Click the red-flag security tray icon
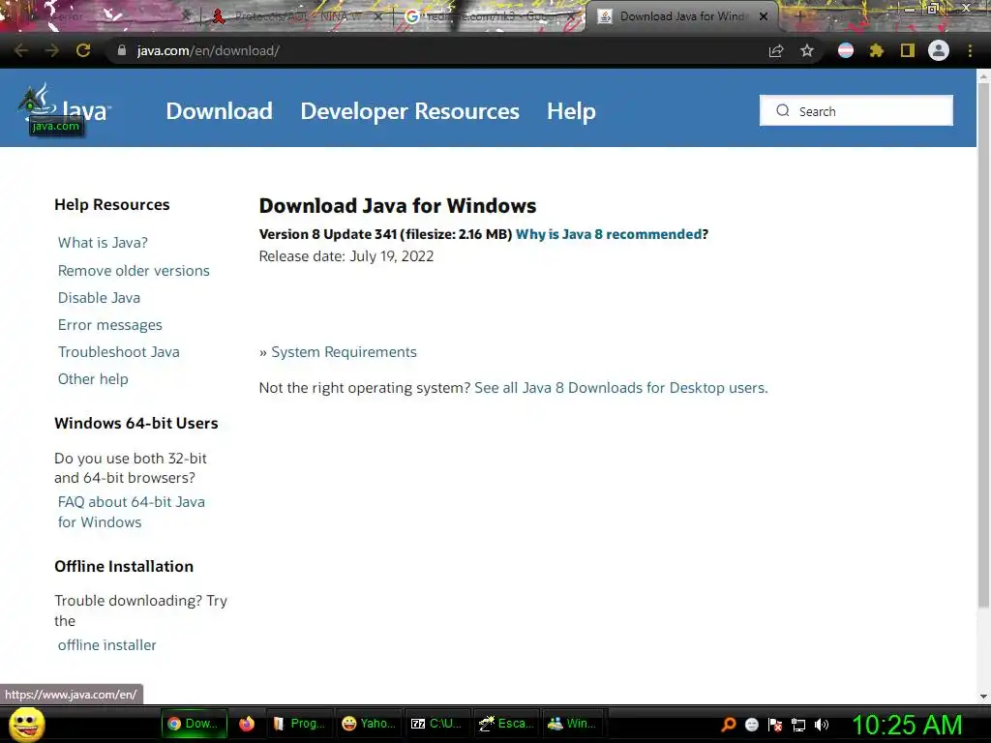Image resolution: width=991 pixels, height=743 pixels. pos(775,725)
